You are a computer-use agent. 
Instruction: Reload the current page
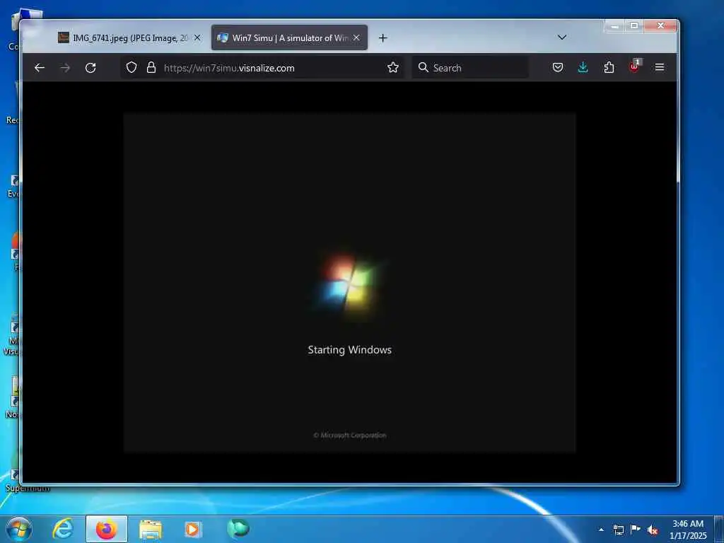[x=90, y=68]
